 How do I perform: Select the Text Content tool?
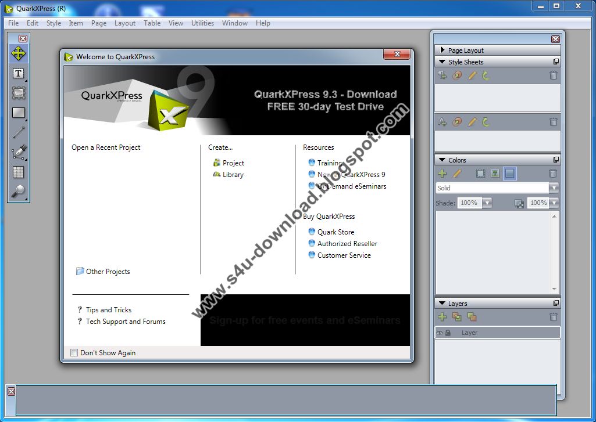tap(18, 73)
